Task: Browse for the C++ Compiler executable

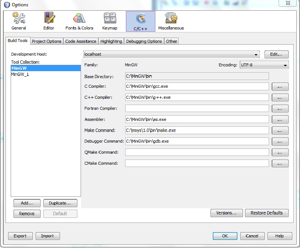Action: tap(280, 98)
